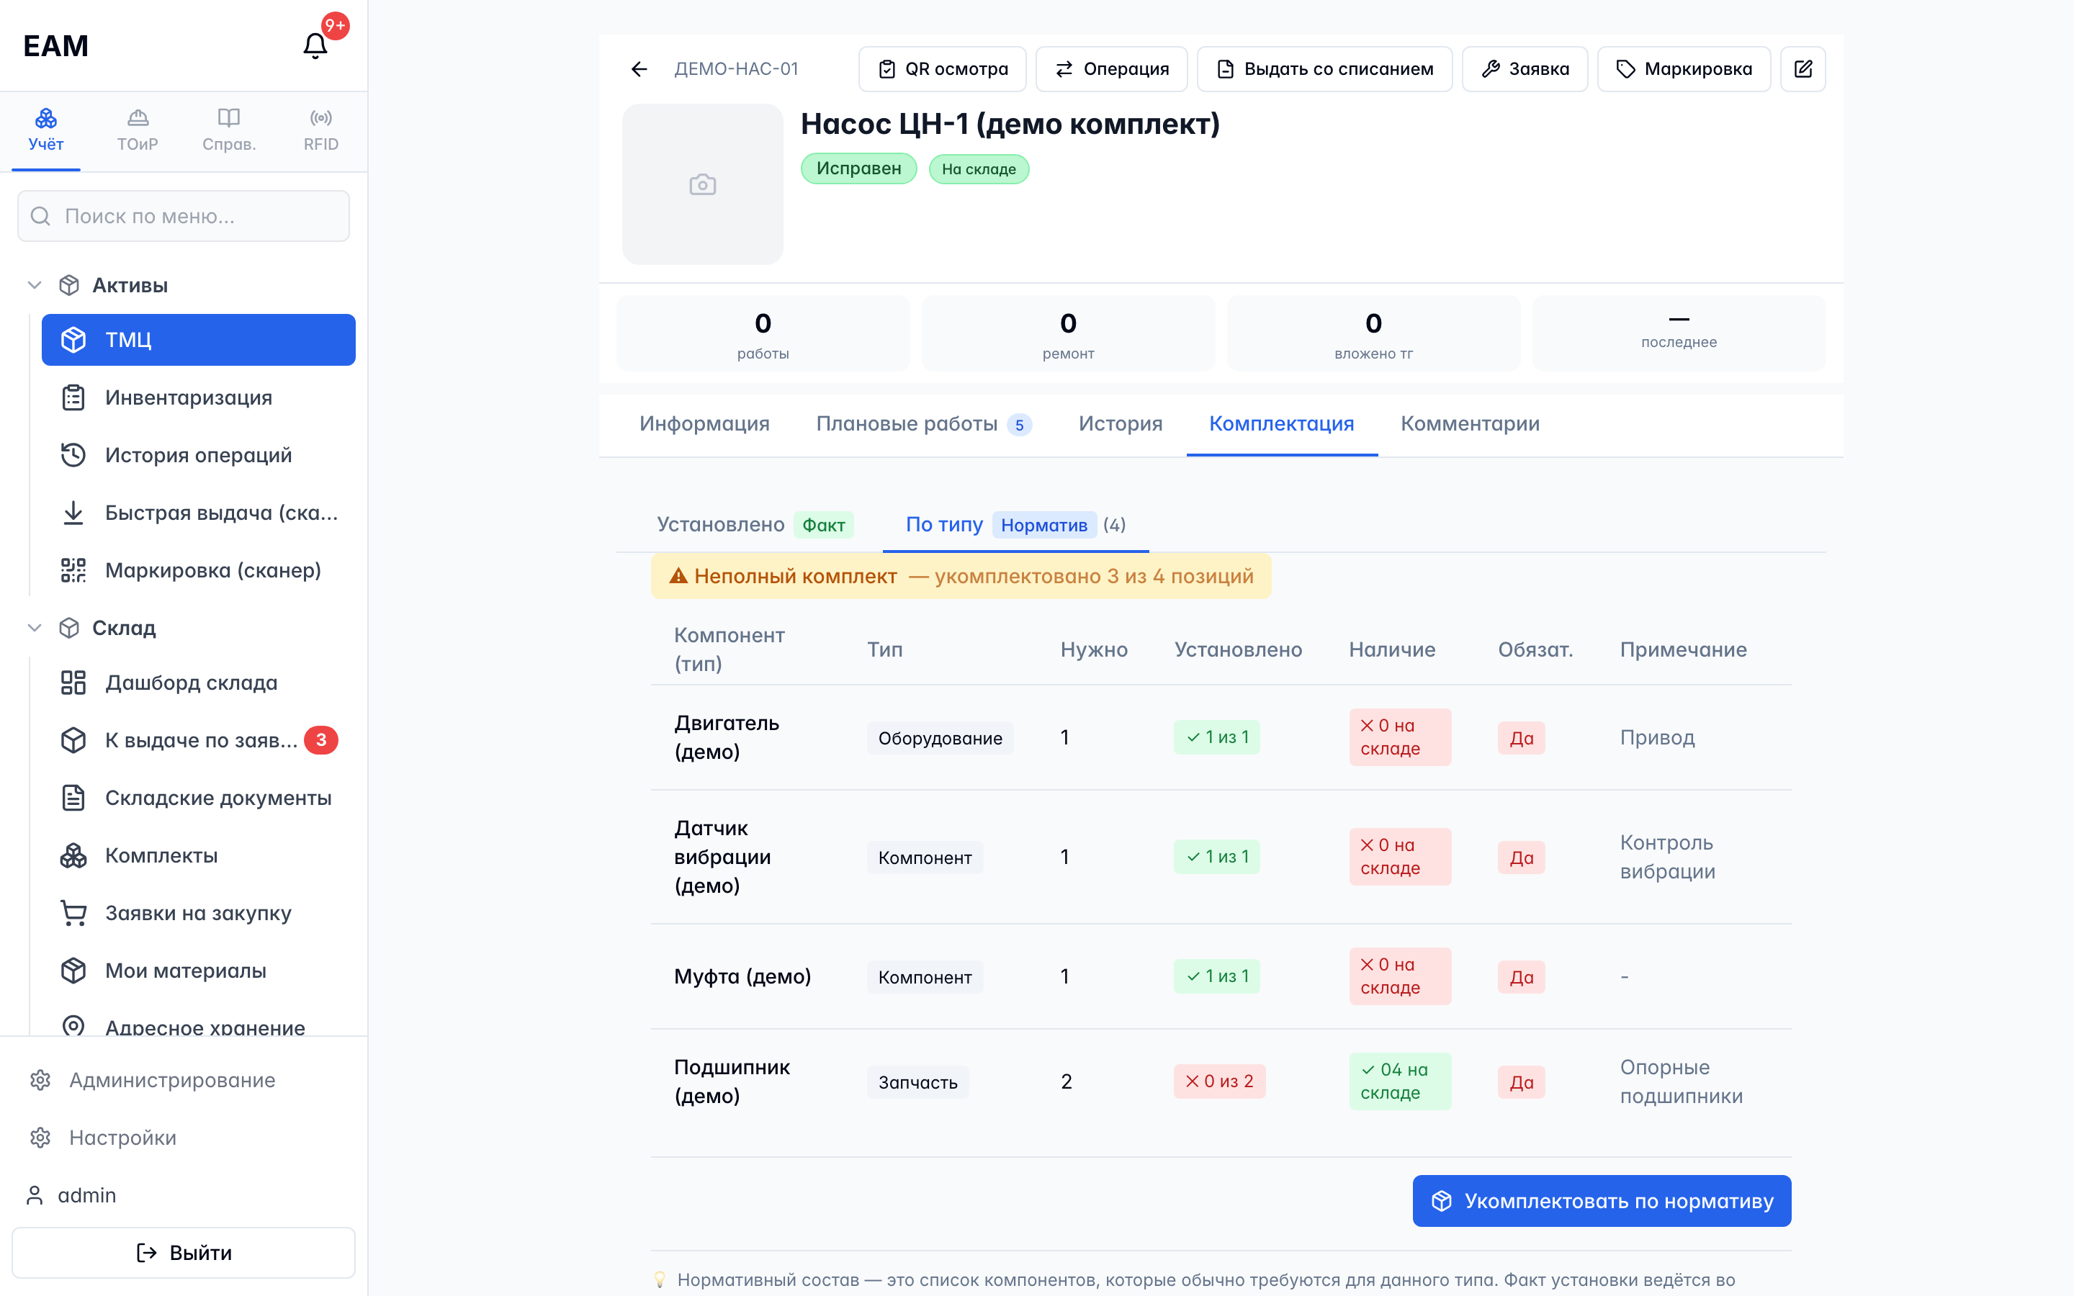The image size is (2074, 1296).
Task: Click the edit pencil icon button
Action: point(1803,69)
